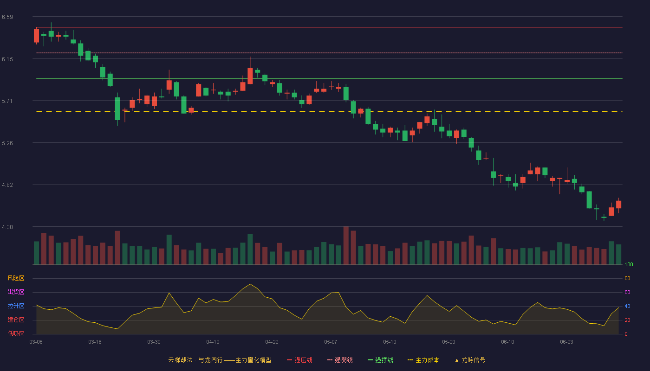Pick the 06-10 date label
Screen dimensions: 650x371
(x=507, y=342)
